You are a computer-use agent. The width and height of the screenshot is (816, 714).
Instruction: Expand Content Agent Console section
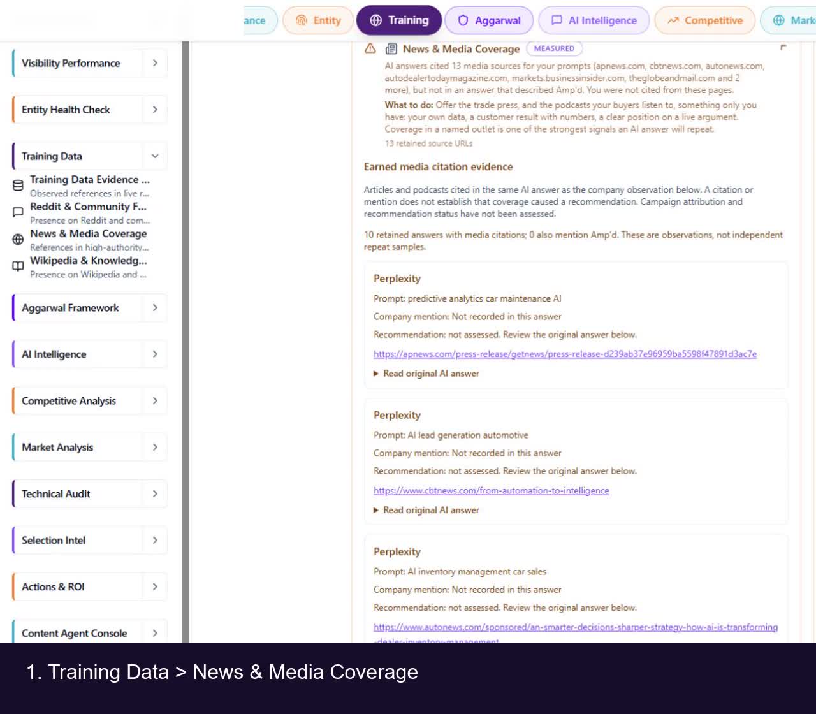coord(155,634)
